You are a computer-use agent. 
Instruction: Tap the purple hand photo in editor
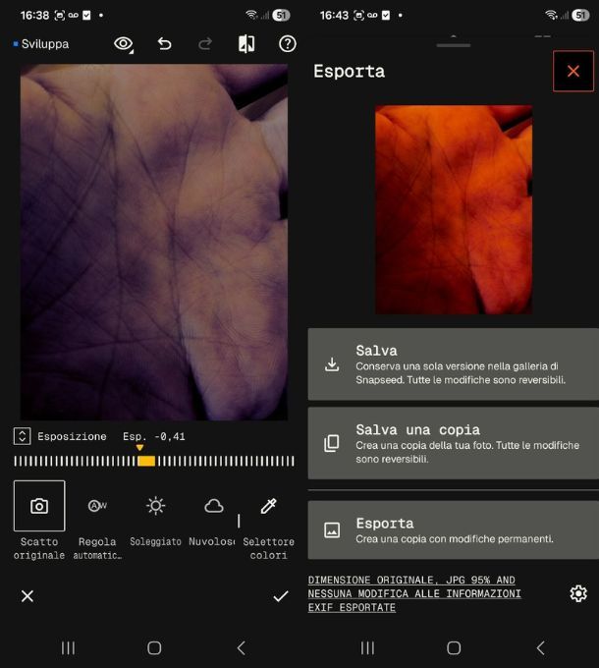click(154, 242)
